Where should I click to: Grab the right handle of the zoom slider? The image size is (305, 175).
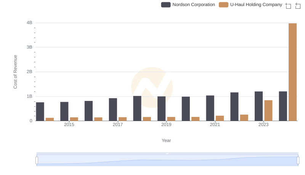(298, 161)
